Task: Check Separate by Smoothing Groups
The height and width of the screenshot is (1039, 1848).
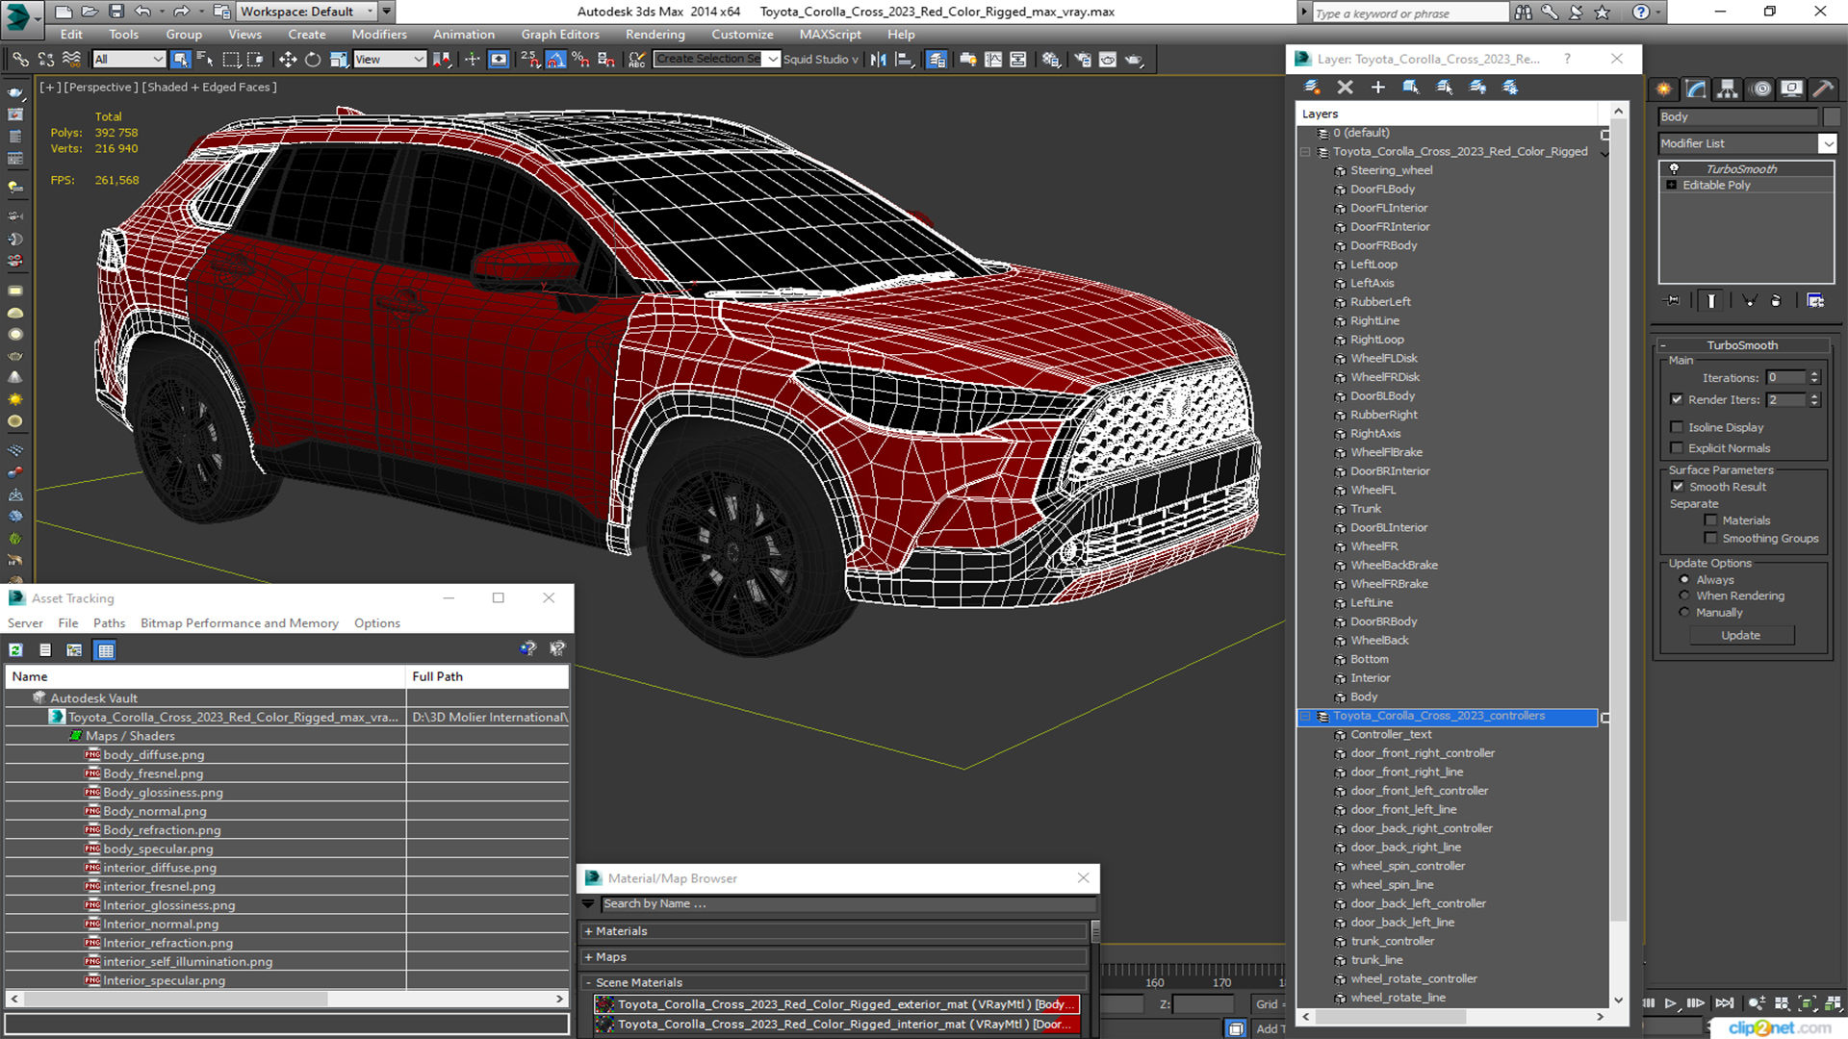Action: pos(1710,539)
